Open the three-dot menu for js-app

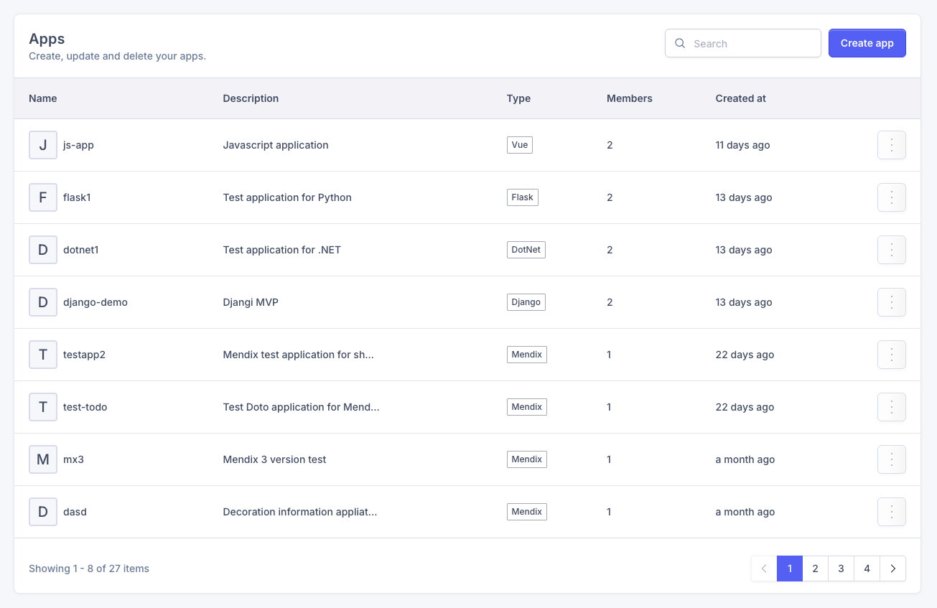(891, 145)
